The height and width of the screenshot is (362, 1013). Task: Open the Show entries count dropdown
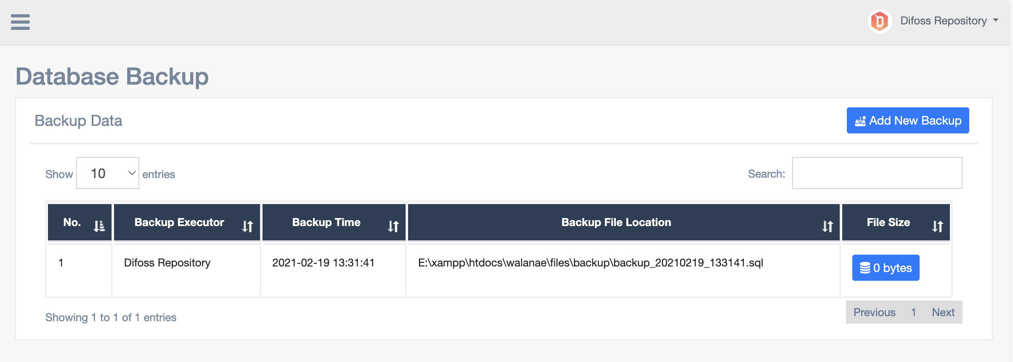click(x=108, y=173)
